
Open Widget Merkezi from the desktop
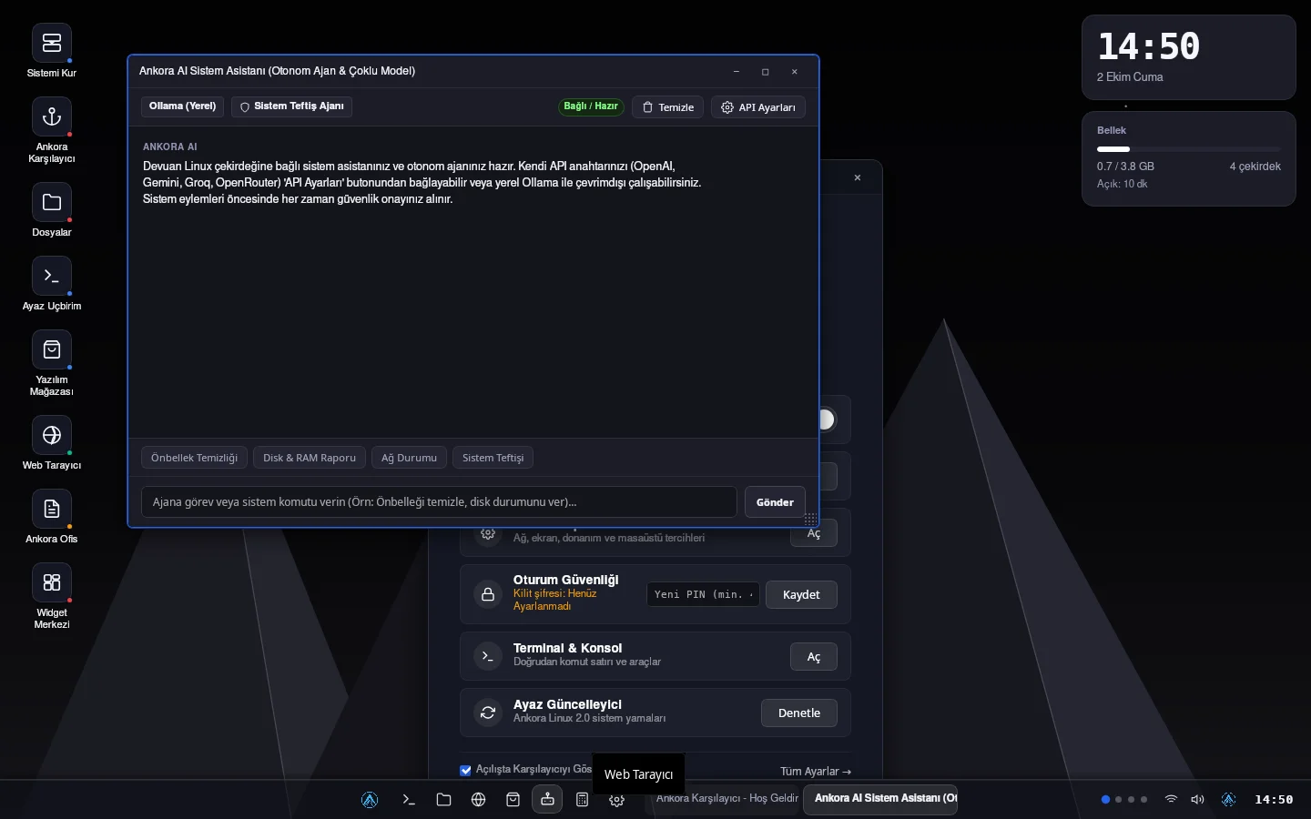click(x=52, y=596)
